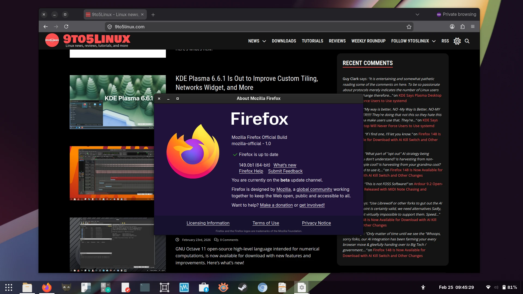
Task: Click the bookmark star in address bar
Action: point(409,27)
